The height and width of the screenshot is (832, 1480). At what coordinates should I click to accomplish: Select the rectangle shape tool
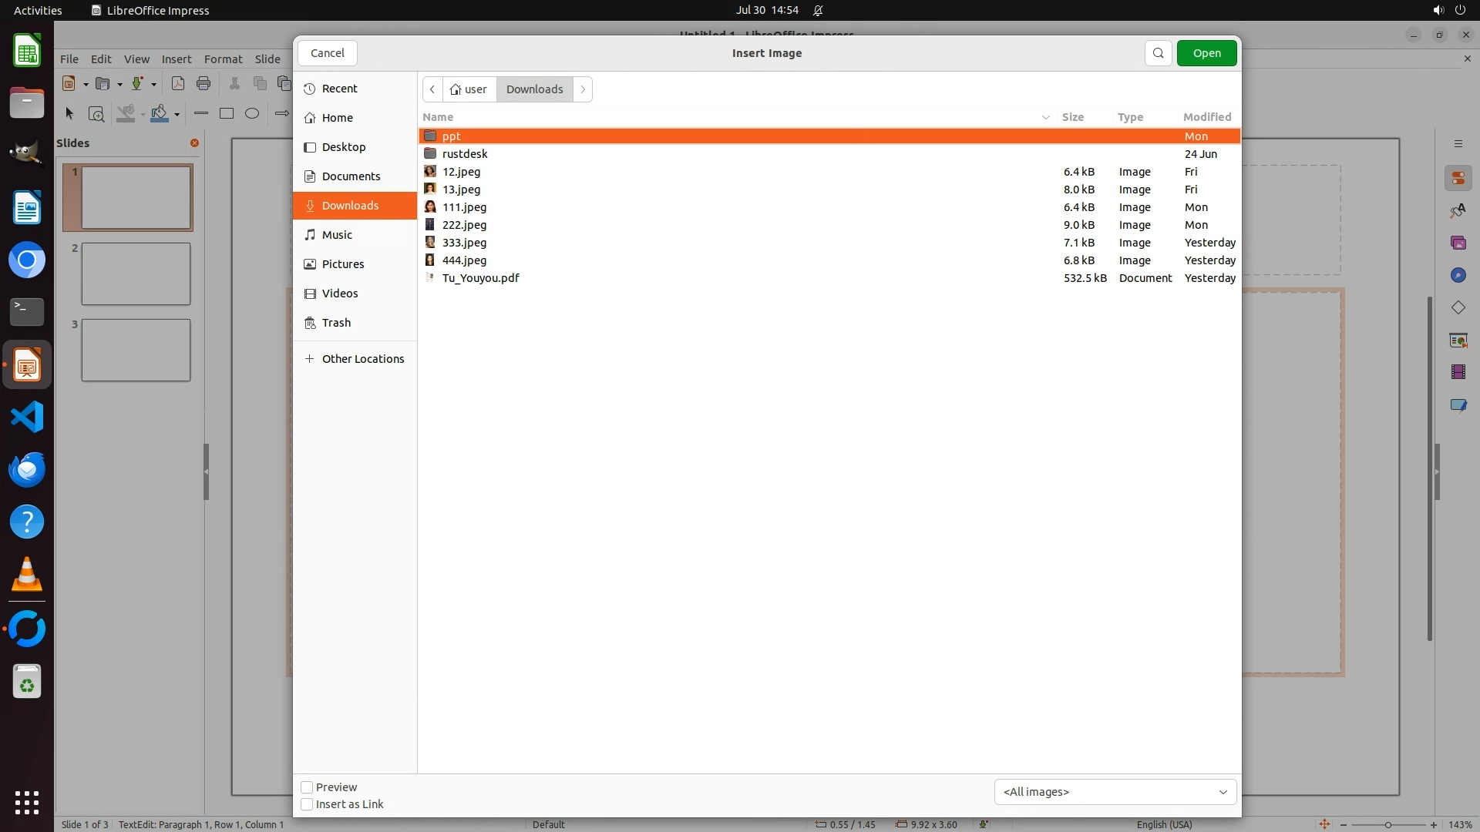(x=227, y=113)
